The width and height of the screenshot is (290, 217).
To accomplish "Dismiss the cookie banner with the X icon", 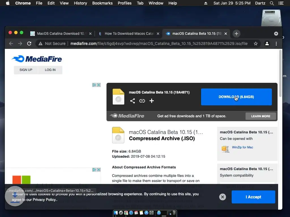I will click(223, 197).
